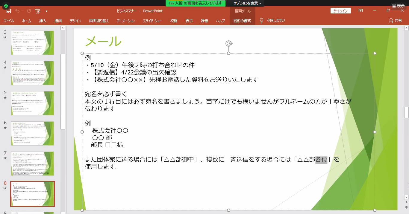Image resolution: width=409 pixels, height=214 pixels.
Task: Click animation star under slide 5 number
Action: 5,98
